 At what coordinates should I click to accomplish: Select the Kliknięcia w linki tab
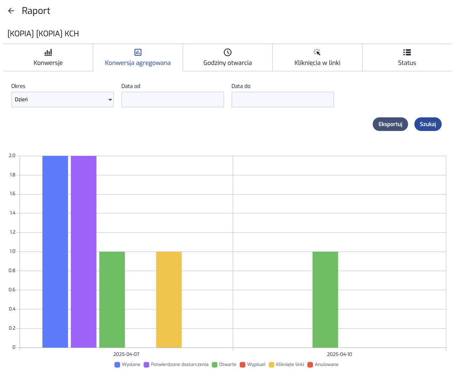click(317, 58)
